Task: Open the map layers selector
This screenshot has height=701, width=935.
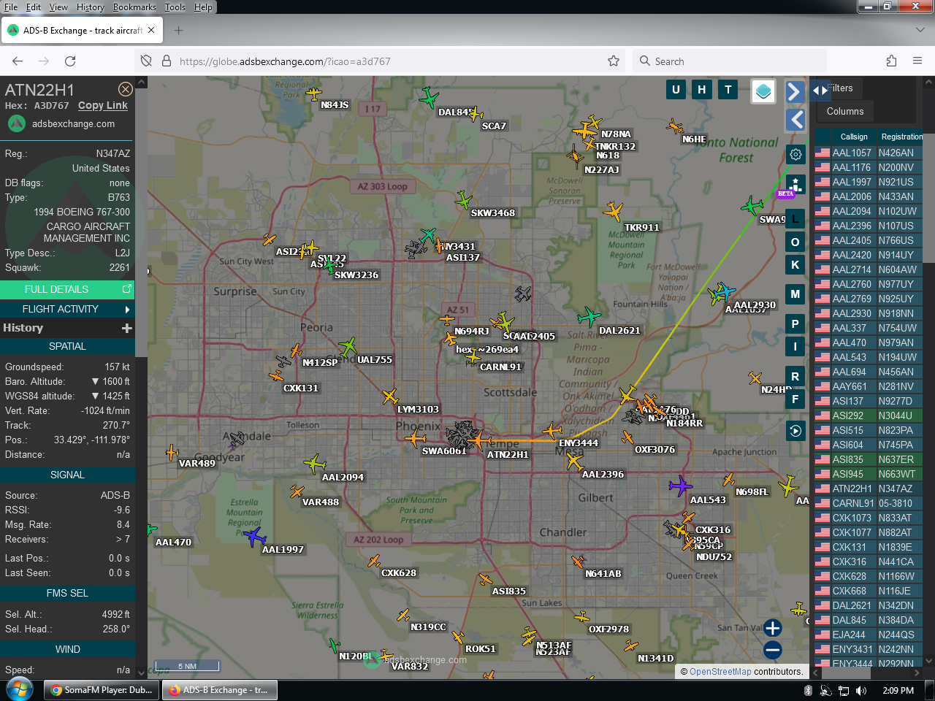Action: pos(763,91)
